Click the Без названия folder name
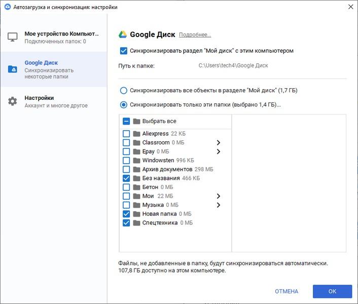Screen dimensions: 358x304 click(161, 178)
